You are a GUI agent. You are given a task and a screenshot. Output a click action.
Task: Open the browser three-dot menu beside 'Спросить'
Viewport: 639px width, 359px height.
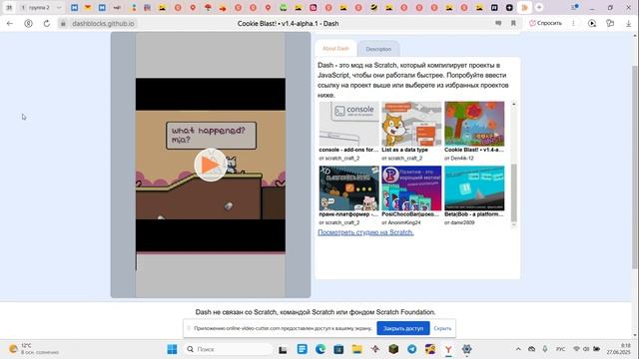(573, 23)
